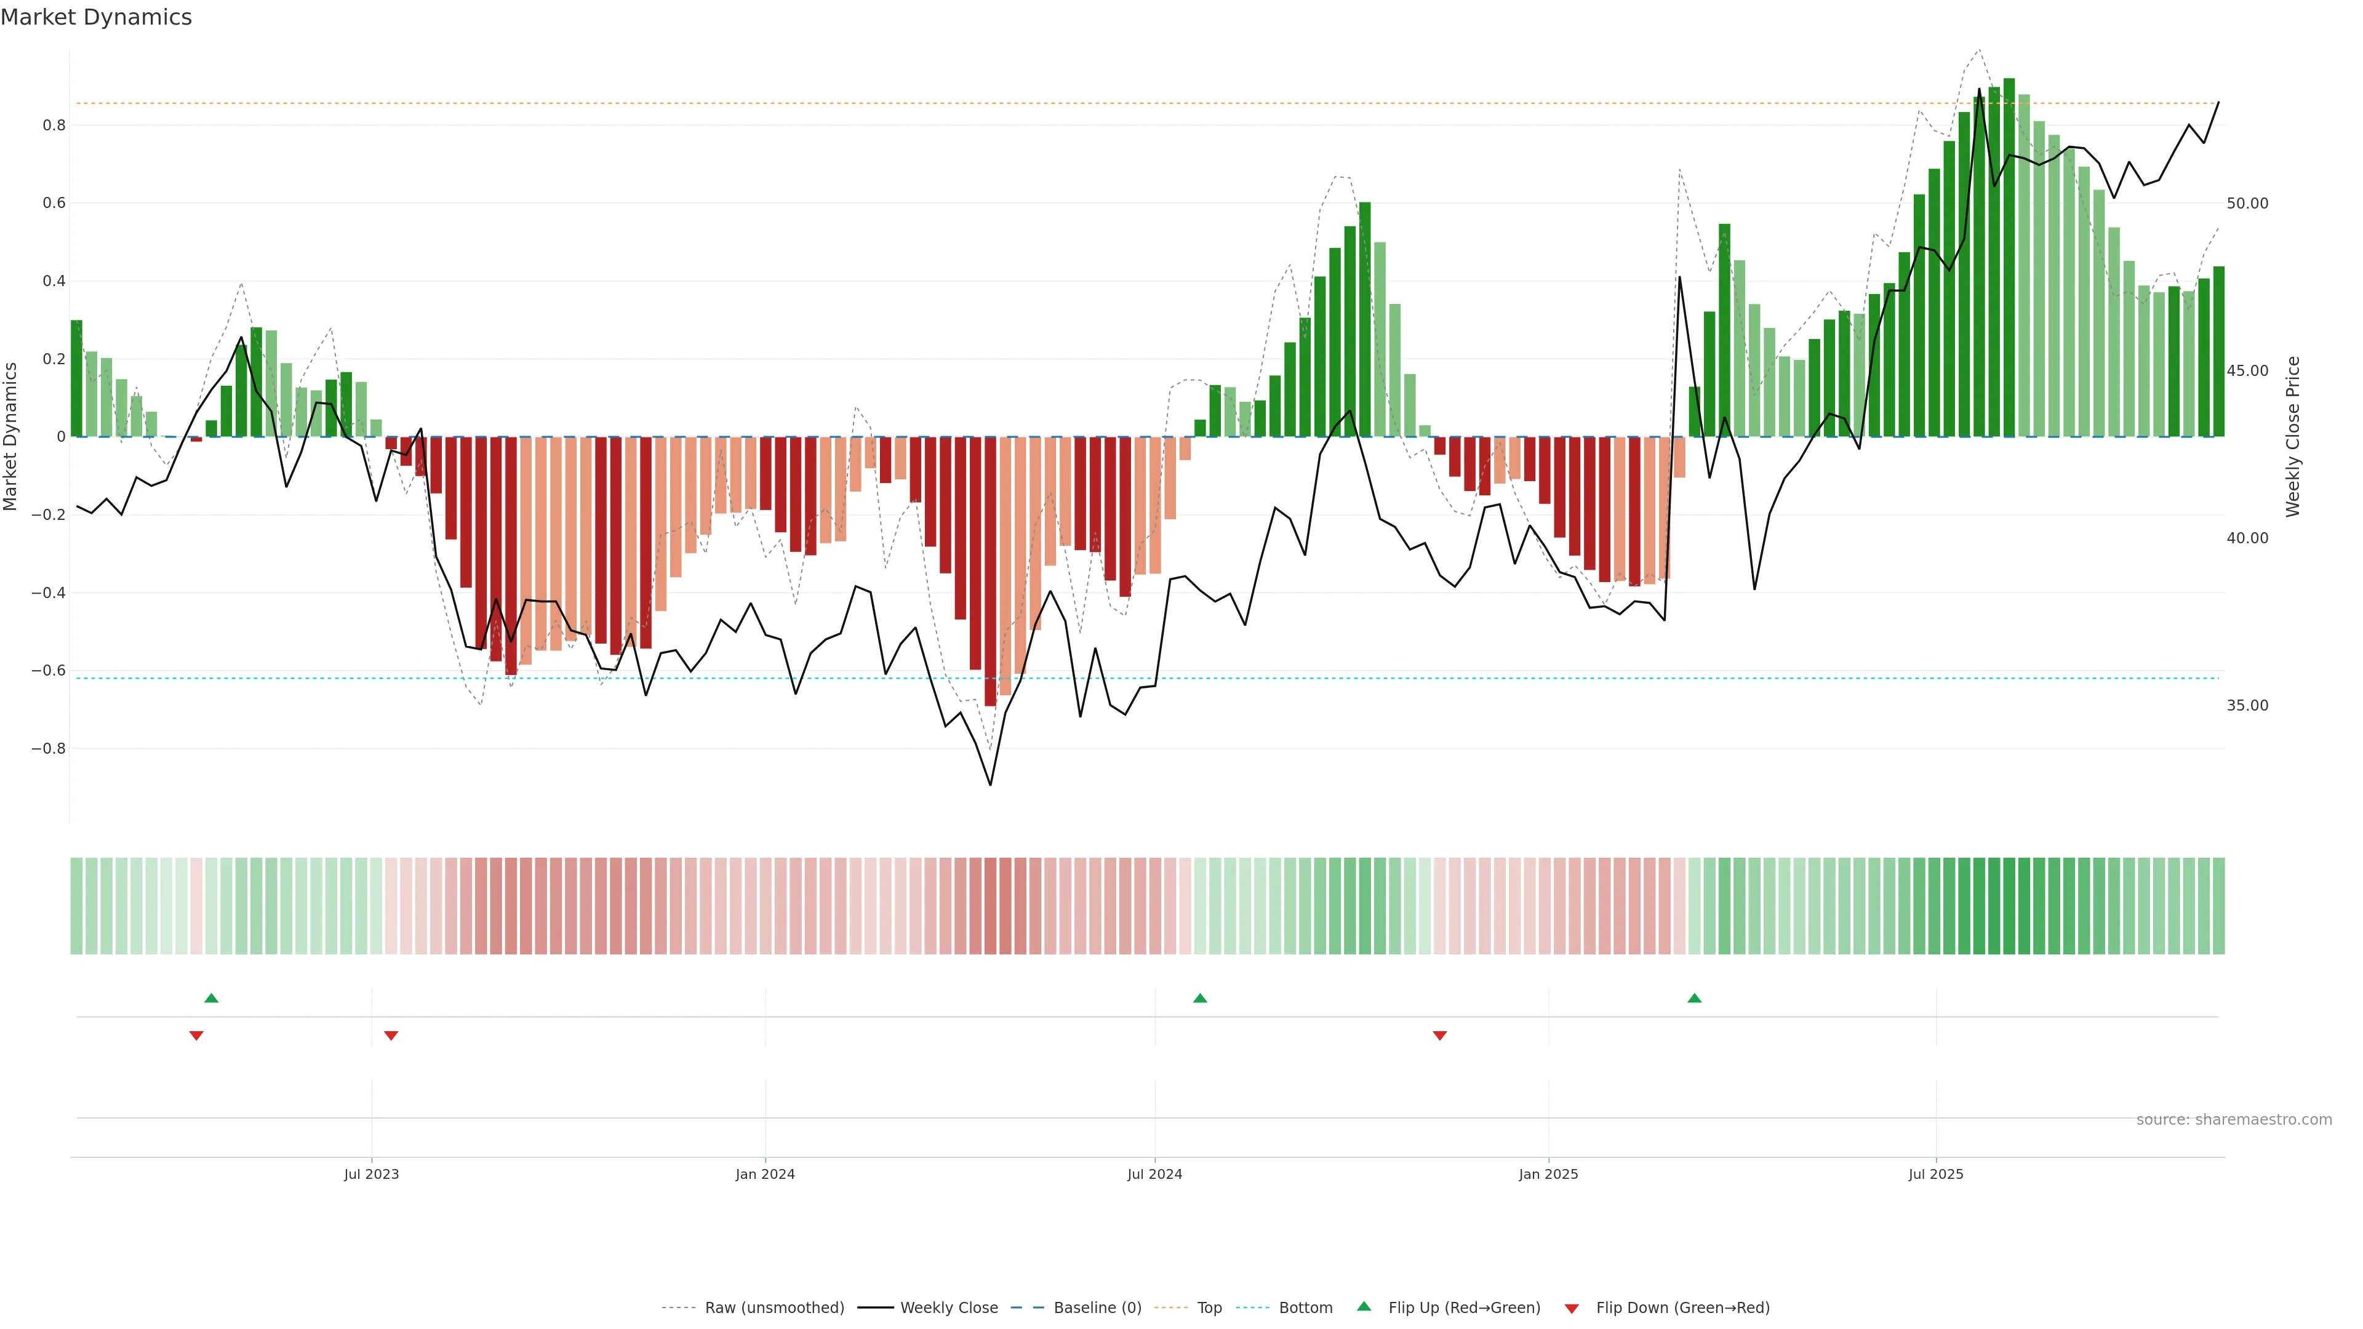Screen dimensions: 2363x1329
Task: Toggle the Top legend entry
Action: point(1209,1308)
